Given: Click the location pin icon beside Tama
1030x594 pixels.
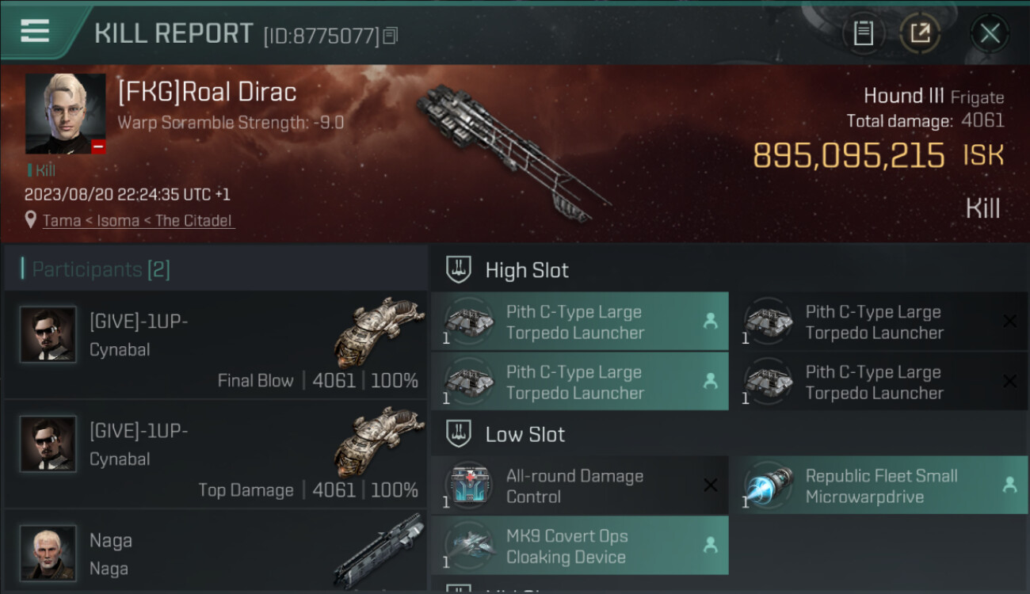Looking at the screenshot, I should point(31,220).
